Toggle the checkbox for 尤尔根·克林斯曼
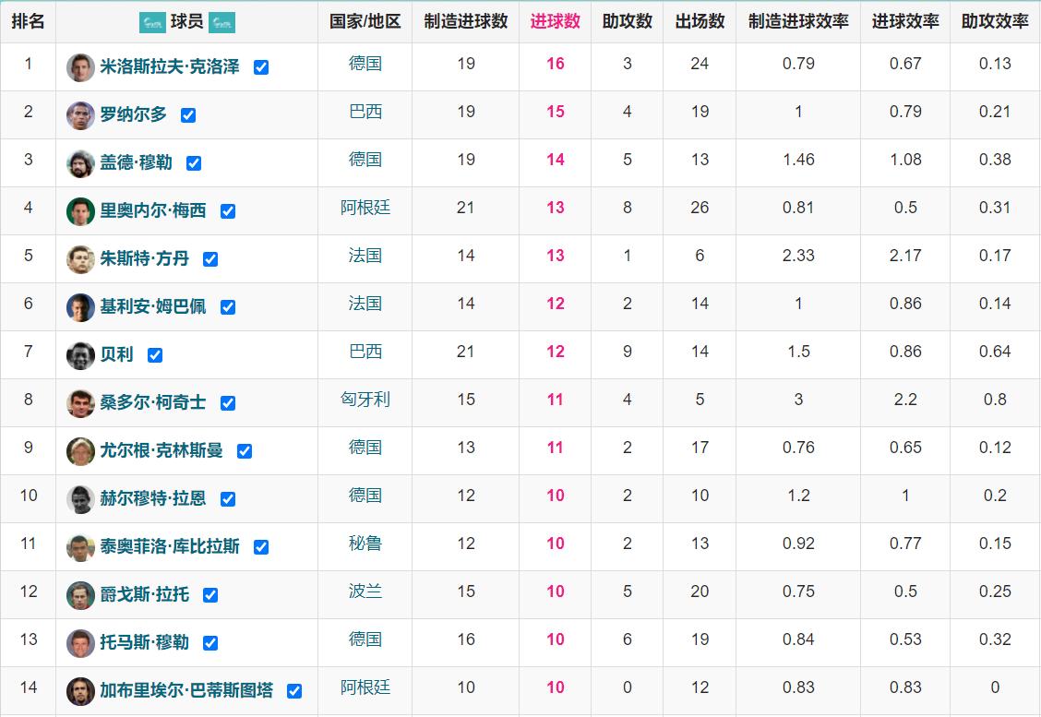The image size is (1041, 717). tap(245, 451)
